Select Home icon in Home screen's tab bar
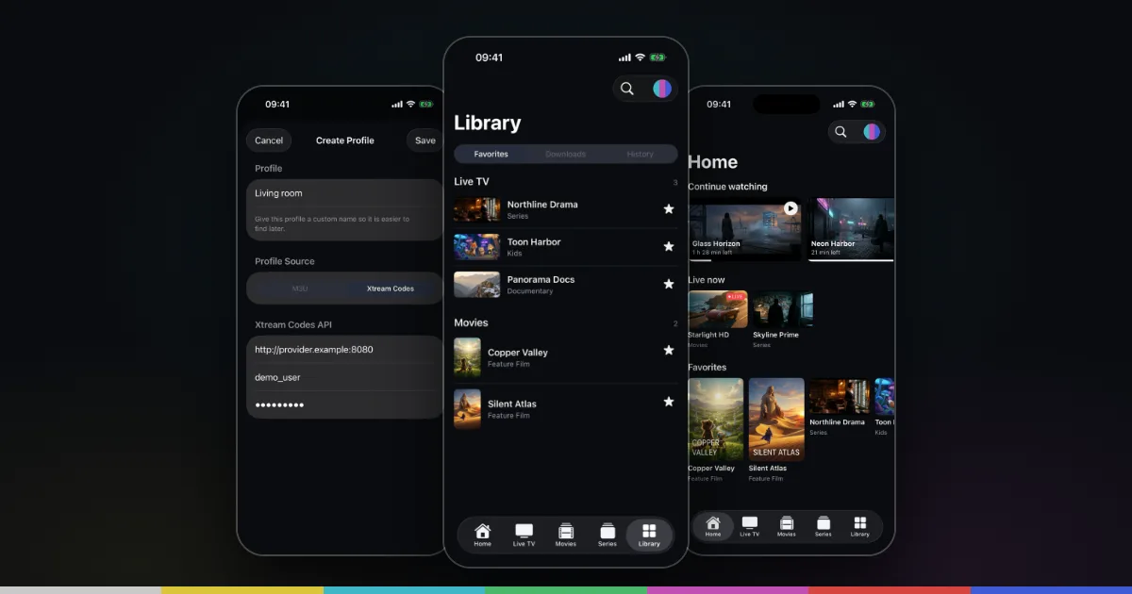 713,526
